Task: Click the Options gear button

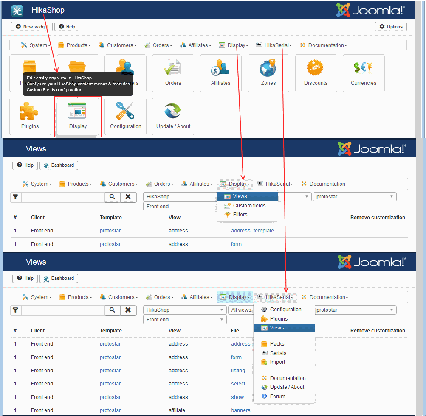Action: (x=391, y=27)
